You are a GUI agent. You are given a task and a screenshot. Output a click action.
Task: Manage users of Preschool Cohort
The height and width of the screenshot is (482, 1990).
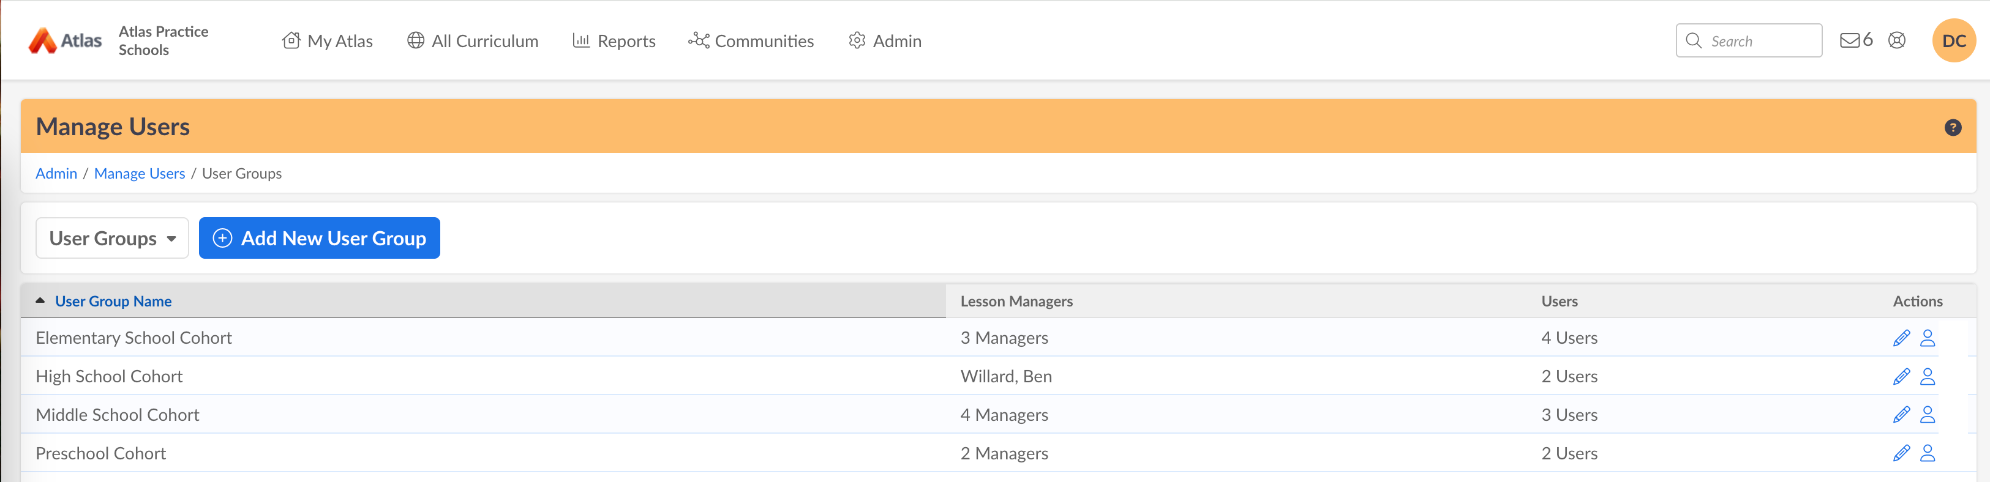click(1928, 453)
